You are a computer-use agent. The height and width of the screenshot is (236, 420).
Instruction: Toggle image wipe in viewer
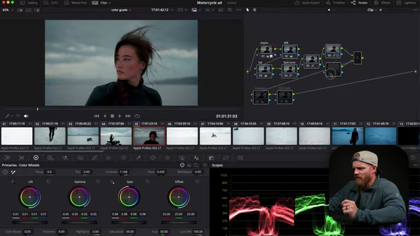coord(20,10)
